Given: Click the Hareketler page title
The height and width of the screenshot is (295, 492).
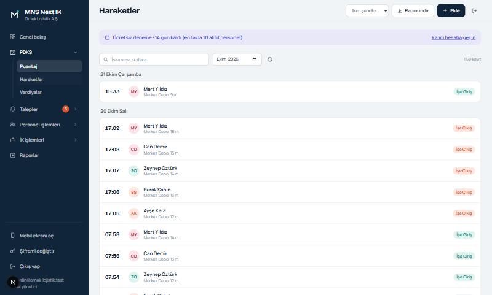Looking at the screenshot, I should 119,10.
